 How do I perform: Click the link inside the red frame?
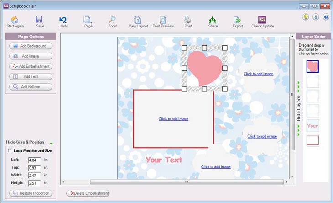173,119
